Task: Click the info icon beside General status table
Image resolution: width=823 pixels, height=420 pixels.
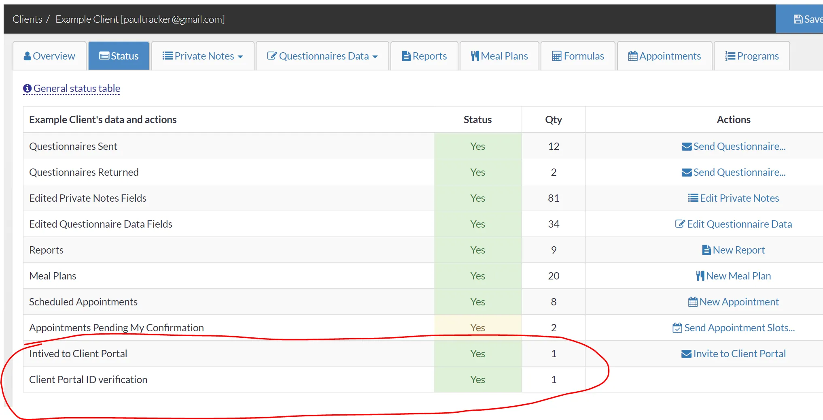Action: [x=27, y=88]
